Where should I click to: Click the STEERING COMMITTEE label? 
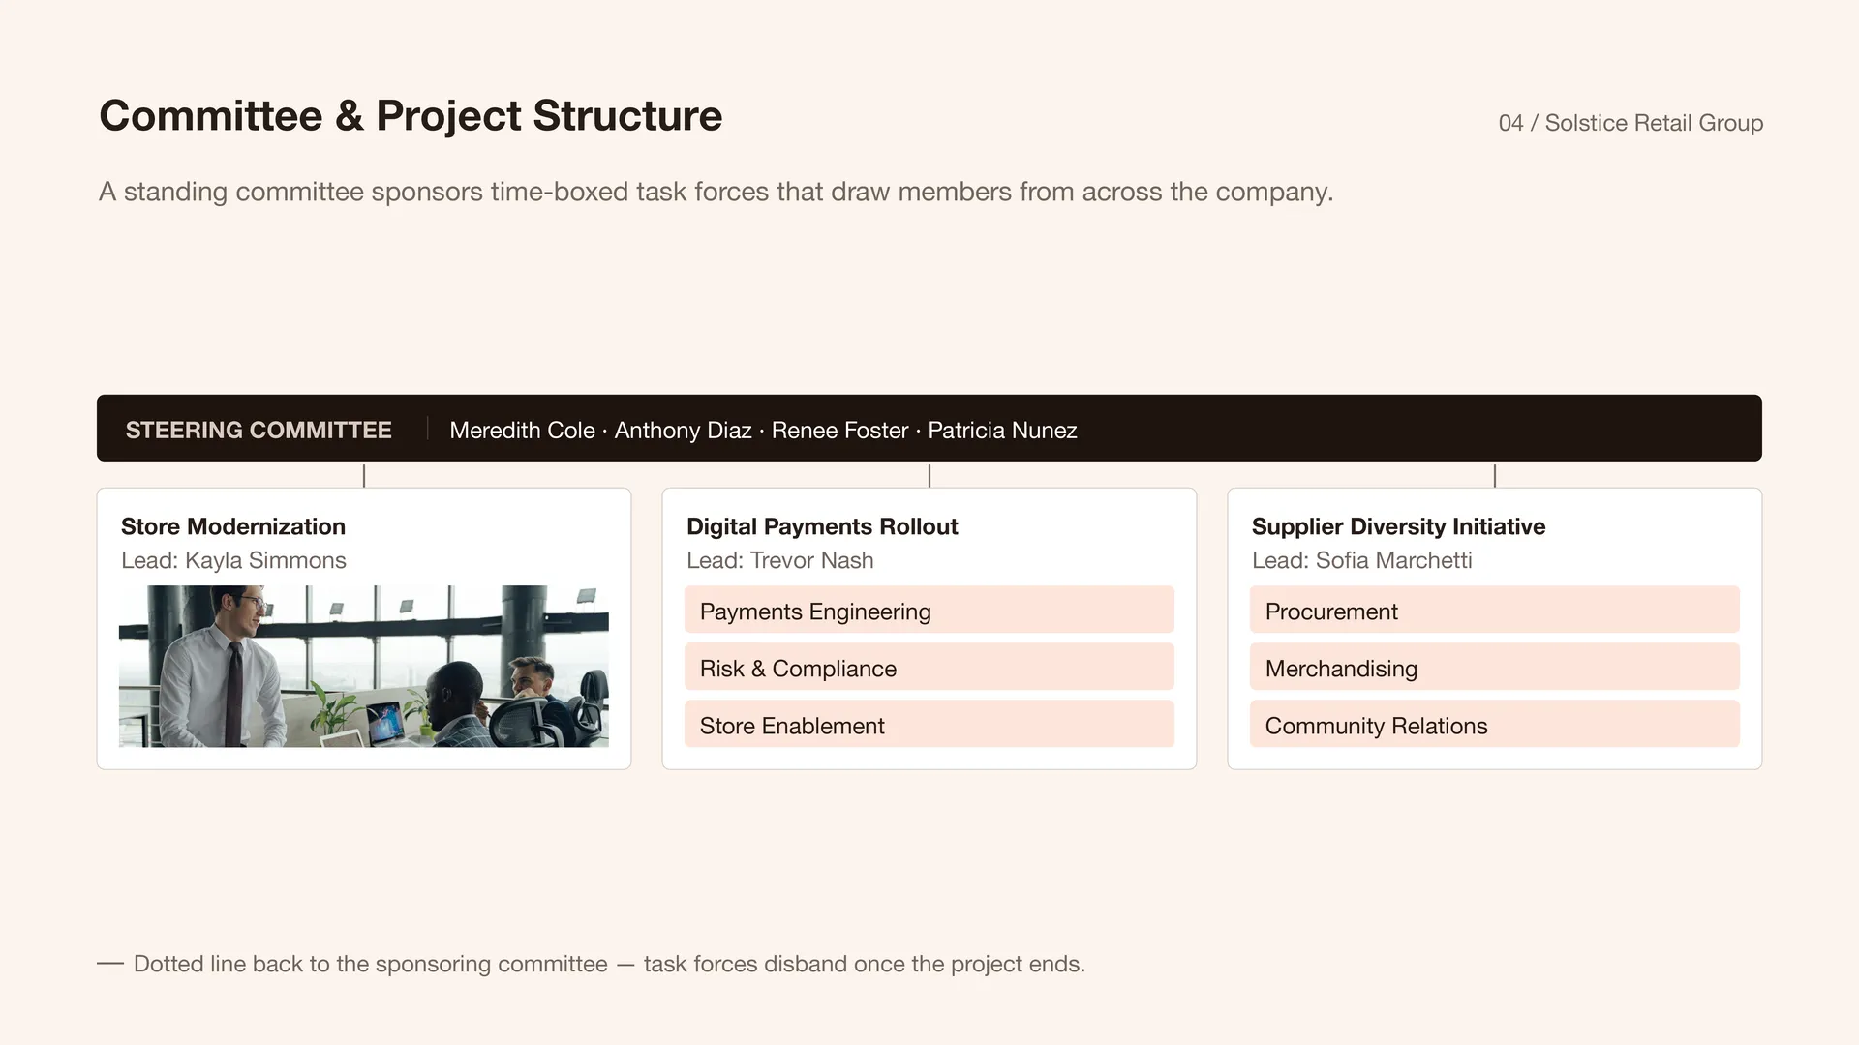coord(259,430)
